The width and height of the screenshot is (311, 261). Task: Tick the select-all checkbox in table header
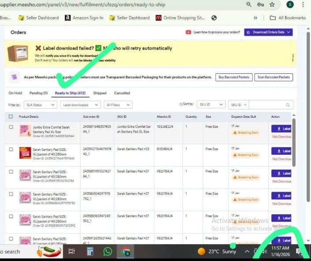pyautogui.click(x=11, y=116)
